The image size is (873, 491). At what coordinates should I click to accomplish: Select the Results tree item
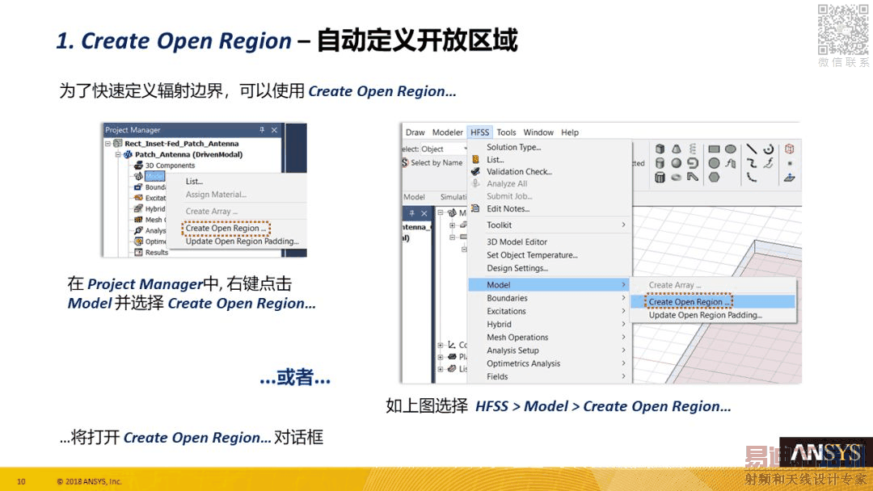pos(157,253)
